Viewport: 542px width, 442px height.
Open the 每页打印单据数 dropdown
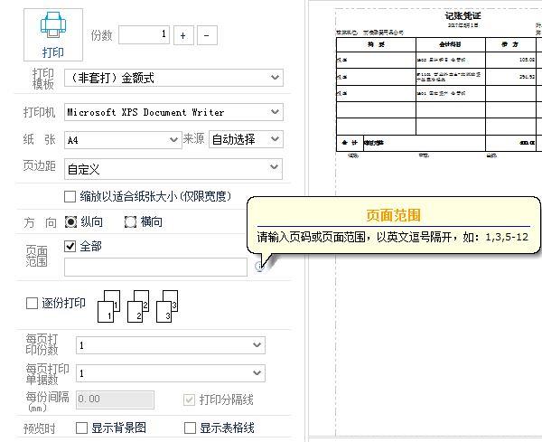point(171,373)
